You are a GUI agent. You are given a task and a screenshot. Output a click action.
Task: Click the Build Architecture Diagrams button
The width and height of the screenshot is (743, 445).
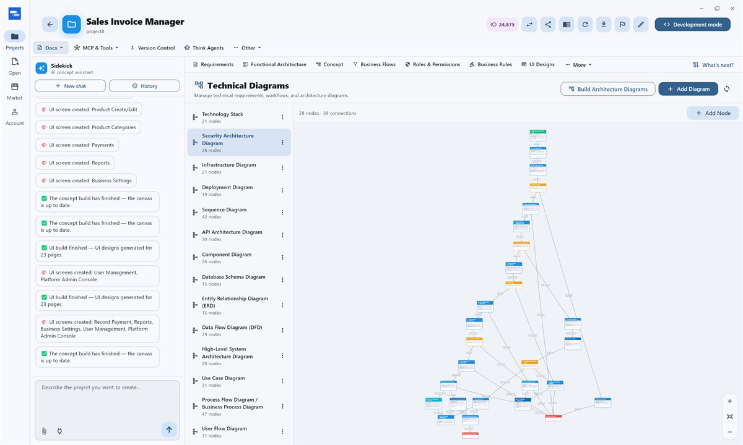608,89
